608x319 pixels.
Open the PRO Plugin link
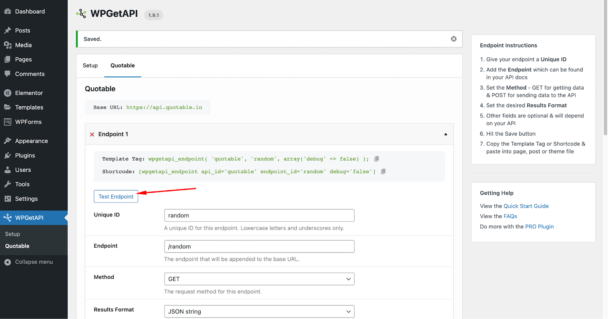tap(539, 226)
